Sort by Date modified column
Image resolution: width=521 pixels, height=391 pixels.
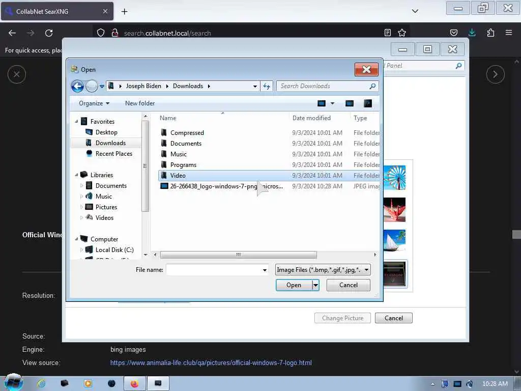pyautogui.click(x=320, y=118)
